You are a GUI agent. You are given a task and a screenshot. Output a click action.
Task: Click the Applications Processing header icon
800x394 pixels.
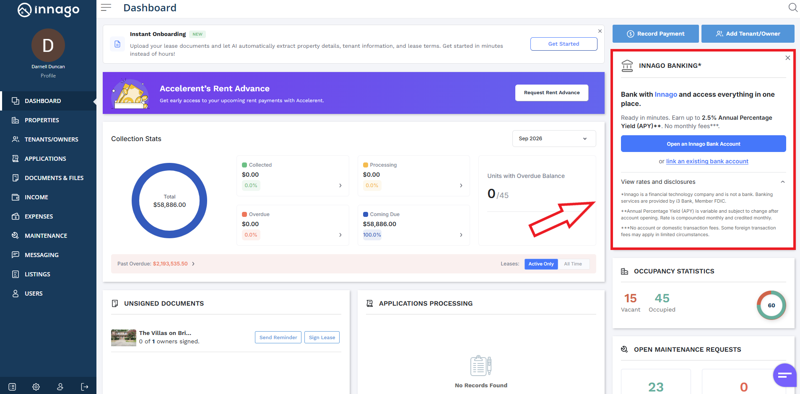coord(370,304)
